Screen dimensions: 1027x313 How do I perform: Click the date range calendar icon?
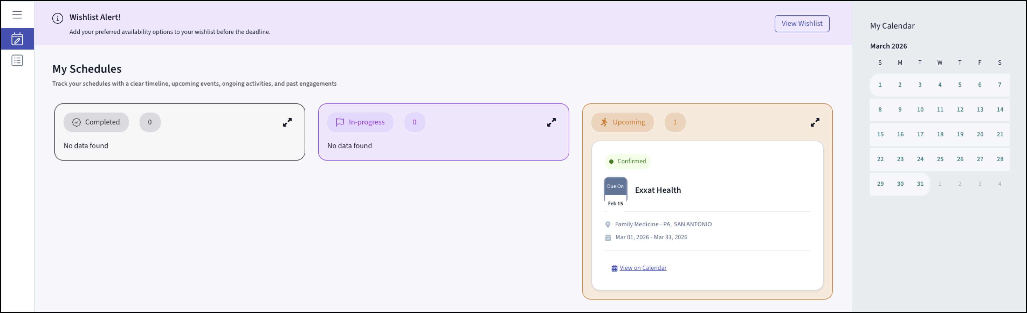point(608,238)
